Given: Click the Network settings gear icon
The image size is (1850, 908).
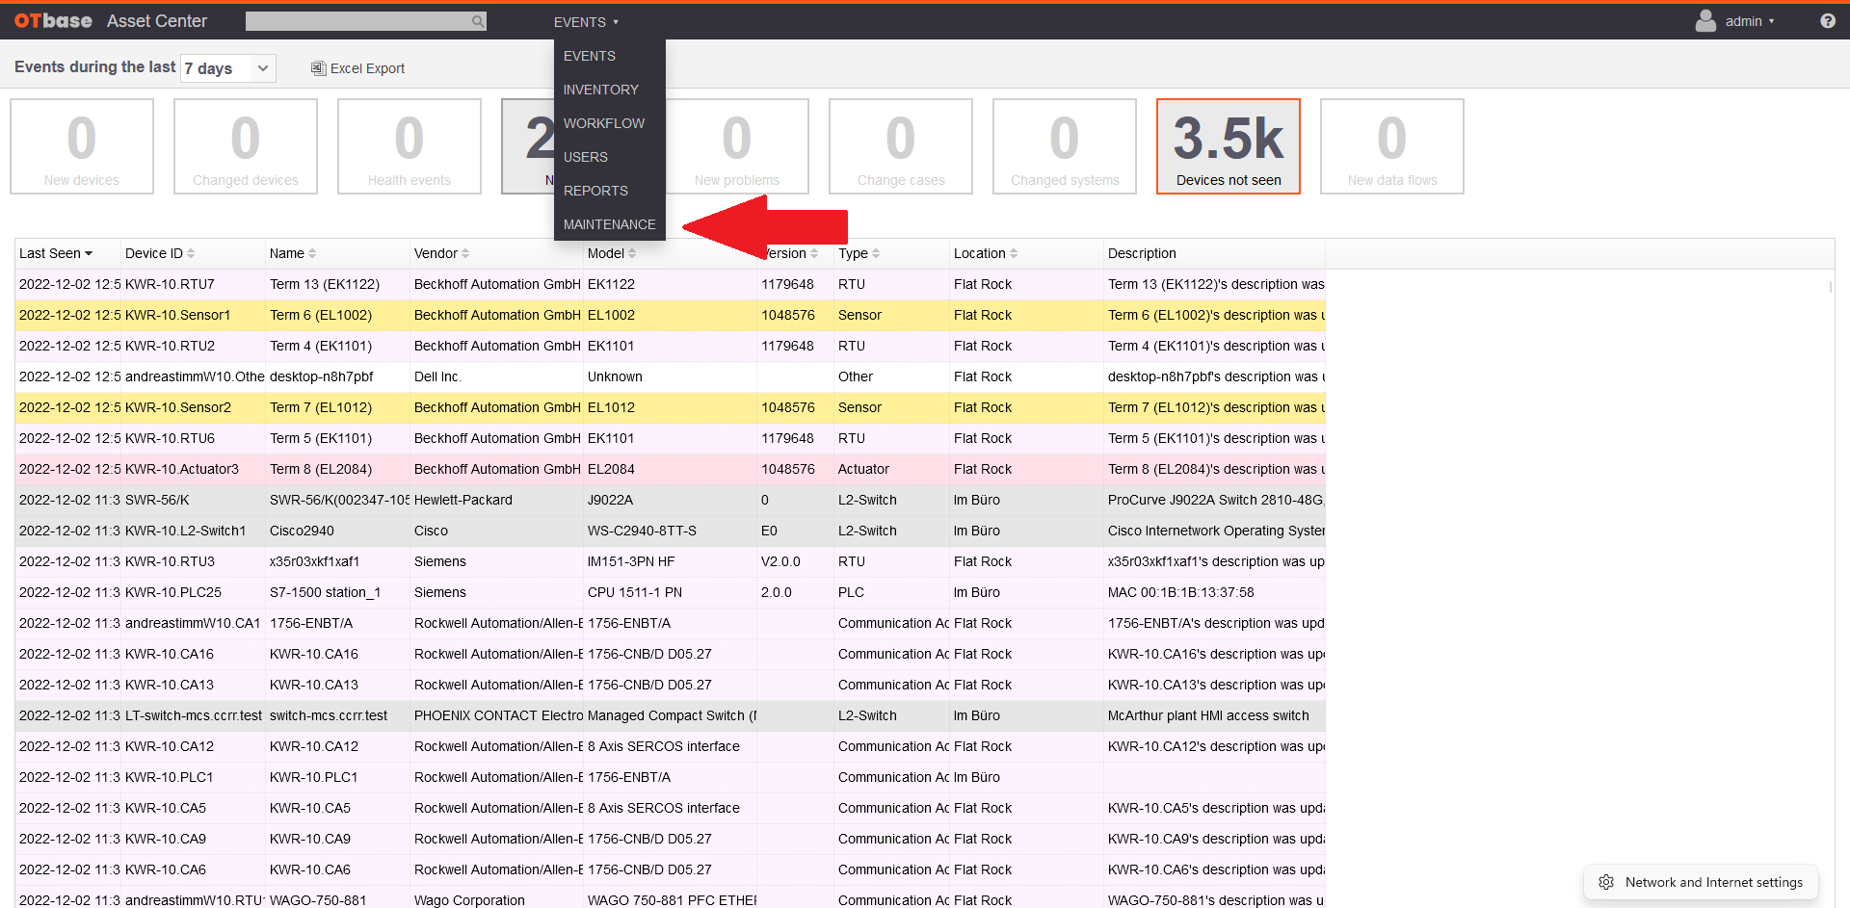Looking at the screenshot, I should point(1606,882).
